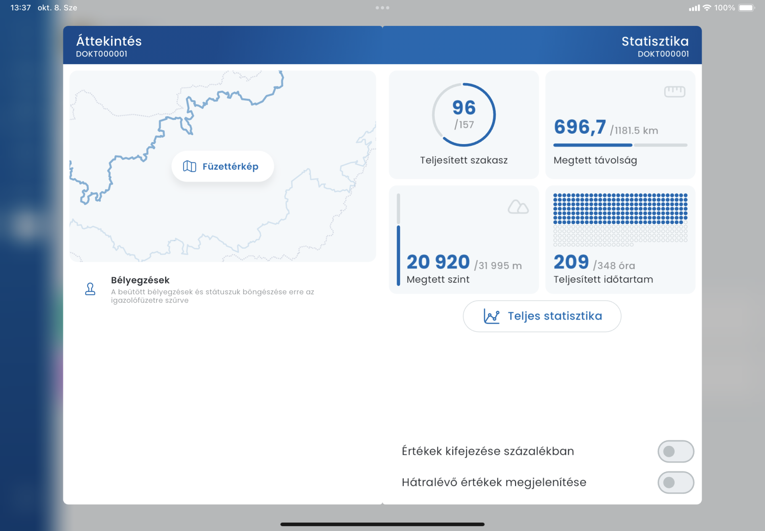Tap the map icon on Füzettérkép button

tap(189, 166)
